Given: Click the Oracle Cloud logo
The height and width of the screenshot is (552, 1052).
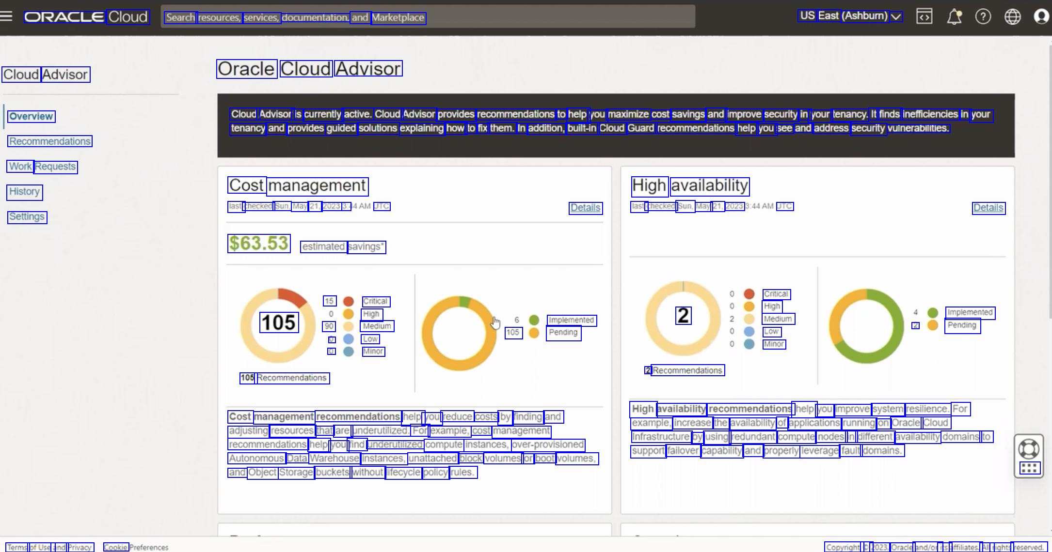Looking at the screenshot, I should click(x=86, y=17).
